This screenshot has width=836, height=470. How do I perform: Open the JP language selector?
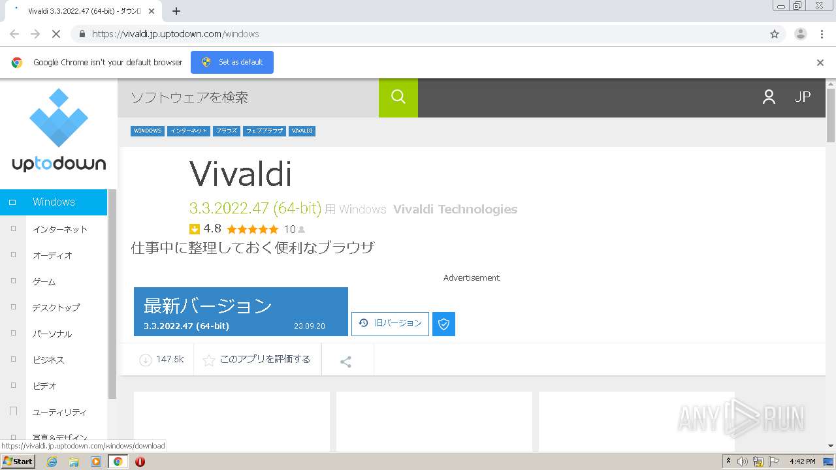tap(803, 97)
